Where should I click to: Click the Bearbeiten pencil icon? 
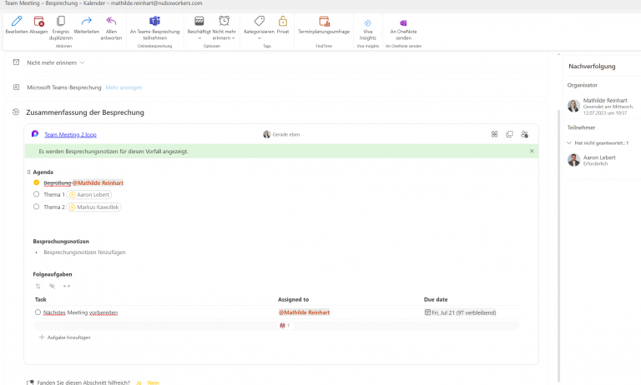pos(17,21)
